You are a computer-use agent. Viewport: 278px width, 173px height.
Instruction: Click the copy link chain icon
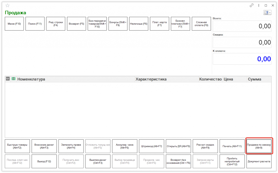click(x=251, y=5)
